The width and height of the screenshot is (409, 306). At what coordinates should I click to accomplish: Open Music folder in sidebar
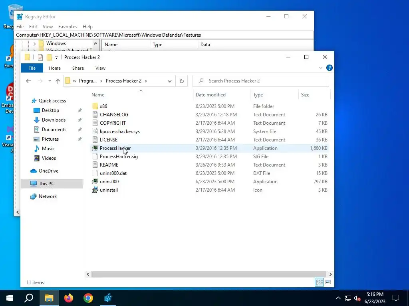[48, 149]
